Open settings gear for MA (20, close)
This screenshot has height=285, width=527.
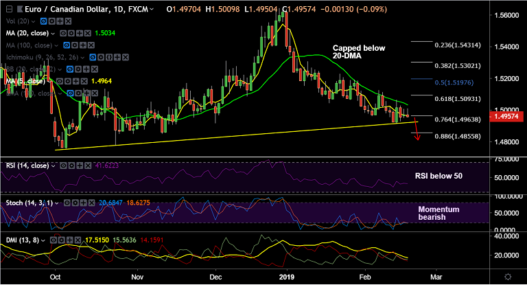click(x=71, y=34)
